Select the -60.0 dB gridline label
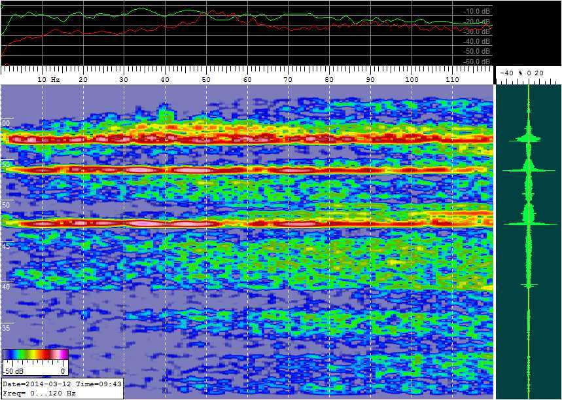Screen dimensions: 562x400 [476, 62]
